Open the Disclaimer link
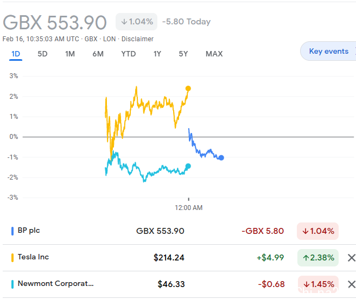356x299 pixels. [x=137, y=39]
